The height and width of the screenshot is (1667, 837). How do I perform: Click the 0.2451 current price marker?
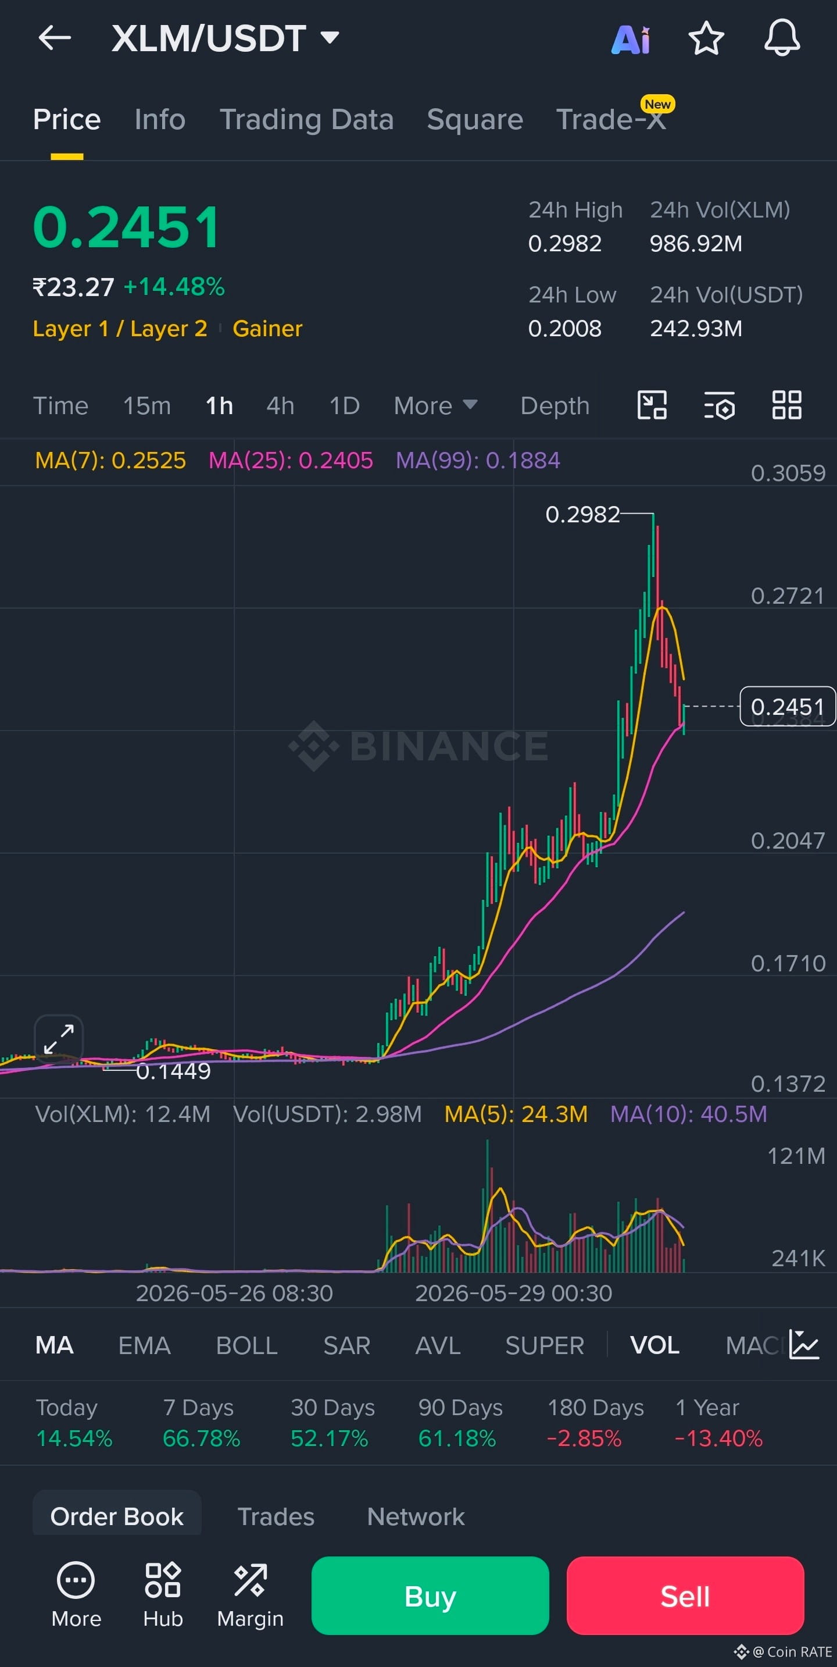787,706
